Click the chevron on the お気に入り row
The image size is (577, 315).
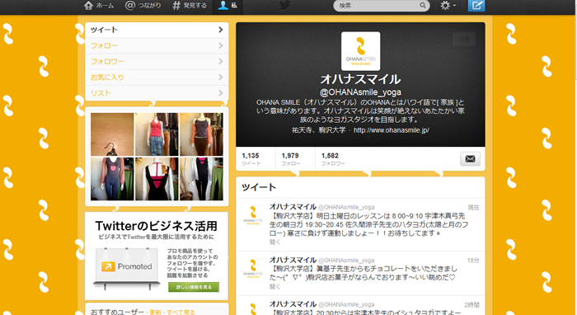click(x=220, y=78)
